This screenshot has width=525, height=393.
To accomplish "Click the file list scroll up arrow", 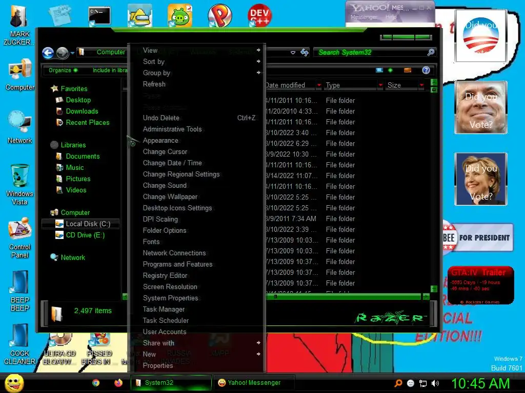I will [x=434, y=82].
